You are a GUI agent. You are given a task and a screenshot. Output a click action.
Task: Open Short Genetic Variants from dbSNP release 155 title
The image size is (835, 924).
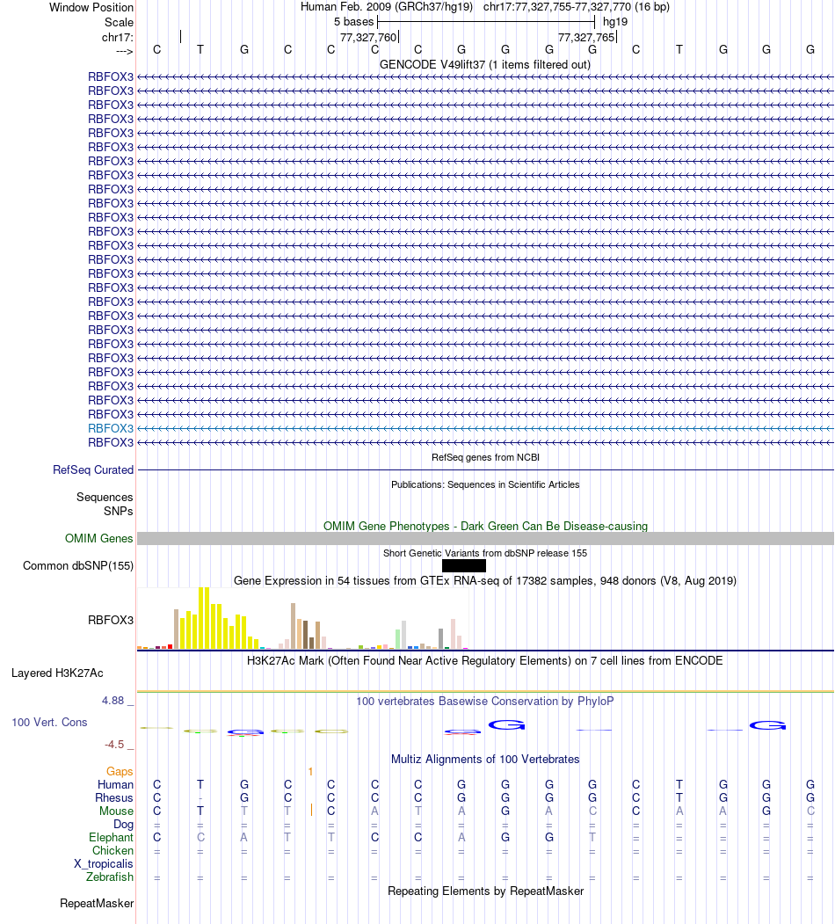pos(485,553)
